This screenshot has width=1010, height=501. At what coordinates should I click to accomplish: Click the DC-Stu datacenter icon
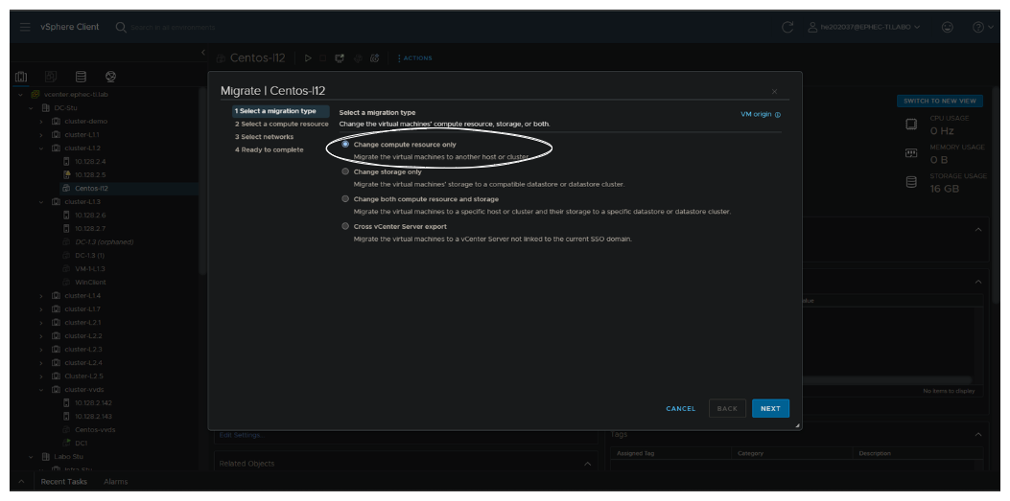pos(45,108)
